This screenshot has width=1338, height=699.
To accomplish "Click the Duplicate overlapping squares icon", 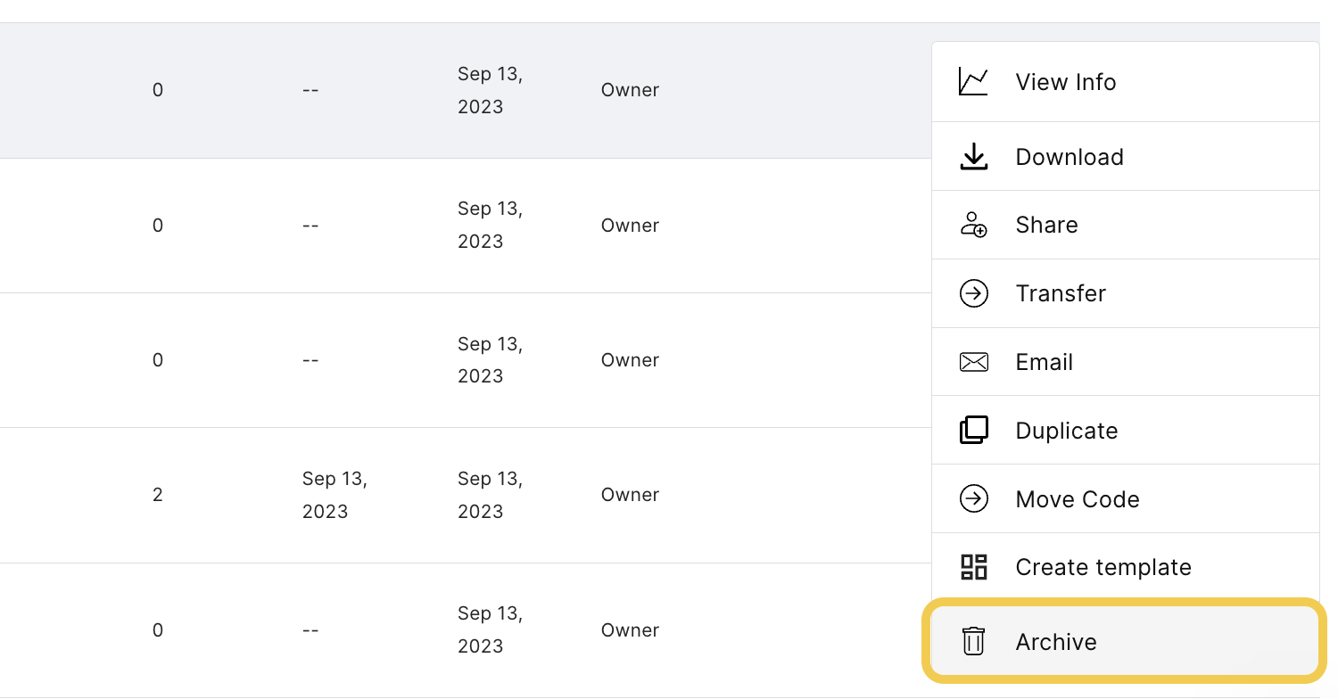I will pyautogui.click(x=973, y=431).
